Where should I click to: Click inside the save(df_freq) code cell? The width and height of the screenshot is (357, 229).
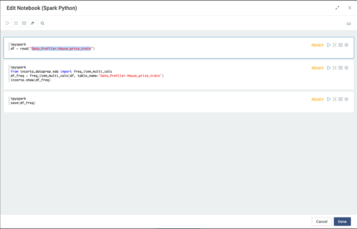[x=107, y=103]
